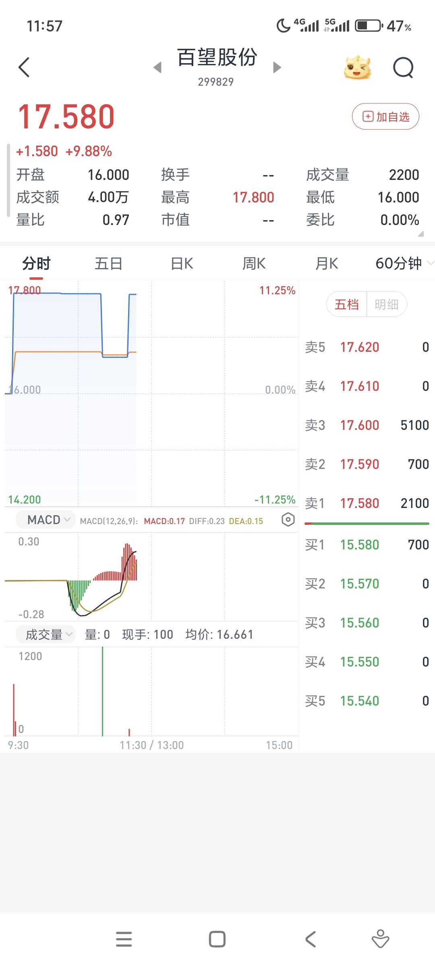This screenshot has width=435, height=966.
Task: Select the 日K chart tab
Action: [182, 264]
